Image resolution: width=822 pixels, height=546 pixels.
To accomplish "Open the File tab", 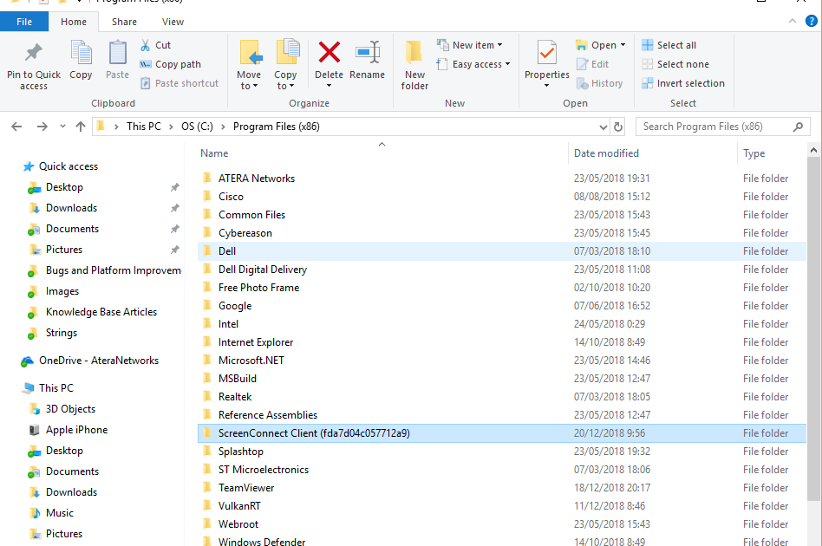I will pyautogui.click(x=24, y=22).
